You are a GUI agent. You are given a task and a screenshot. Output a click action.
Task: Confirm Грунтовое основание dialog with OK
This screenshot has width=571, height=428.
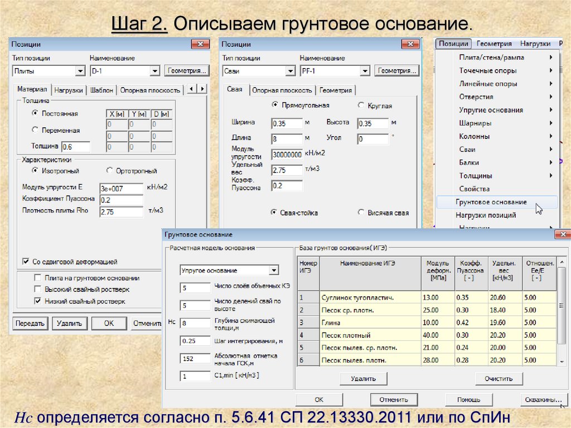[318, 399]
